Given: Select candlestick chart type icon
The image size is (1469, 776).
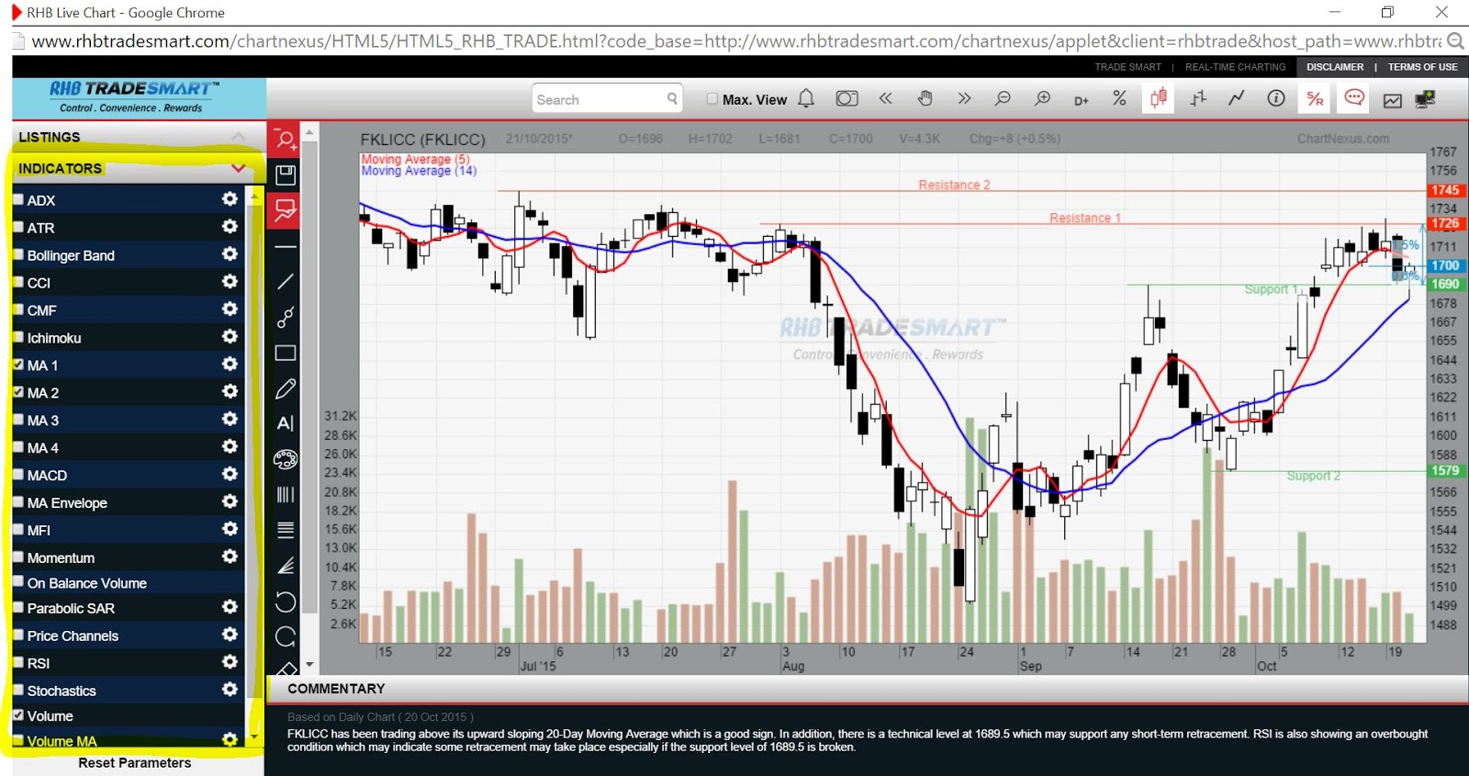Looking at the screenshot, I should click(1159, 98).
